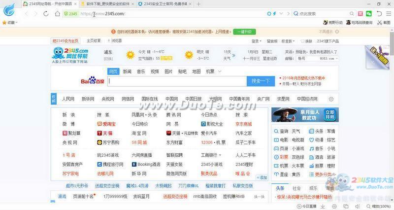Image resolution: width=394 pixels, height=210 pixels.
Task: Open the 天猫 link
Action: 105,133
